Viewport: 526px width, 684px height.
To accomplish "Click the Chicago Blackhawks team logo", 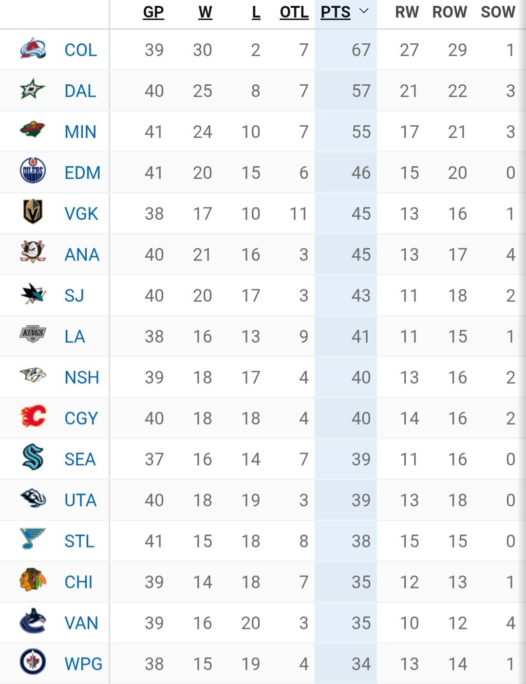I will coord(33,580).
